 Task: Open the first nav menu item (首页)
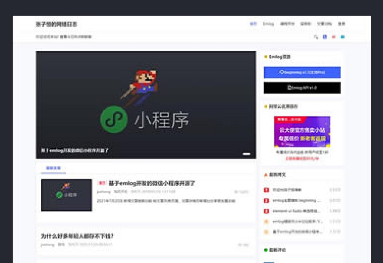253,24
